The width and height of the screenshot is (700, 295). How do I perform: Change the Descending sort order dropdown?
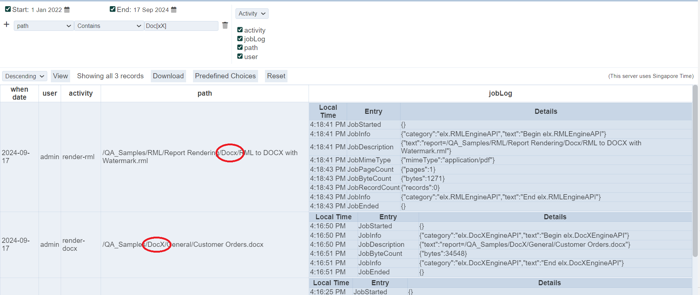click(24, 76)
